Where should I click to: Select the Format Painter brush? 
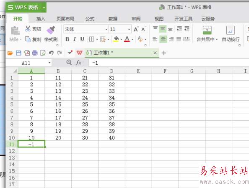(51, 30)
